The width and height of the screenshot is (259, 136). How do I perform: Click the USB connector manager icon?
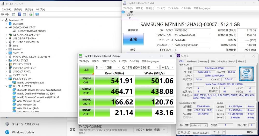click(10, 39)
